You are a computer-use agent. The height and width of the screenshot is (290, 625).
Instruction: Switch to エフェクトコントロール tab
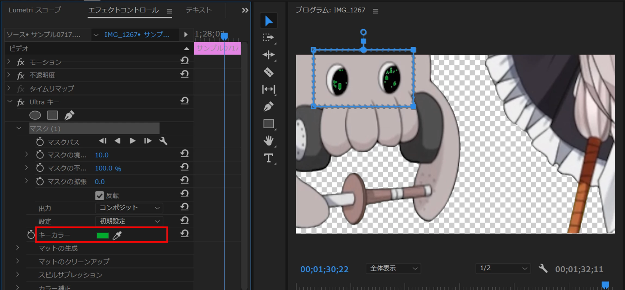pyautogui.click(x=123, y=10)
